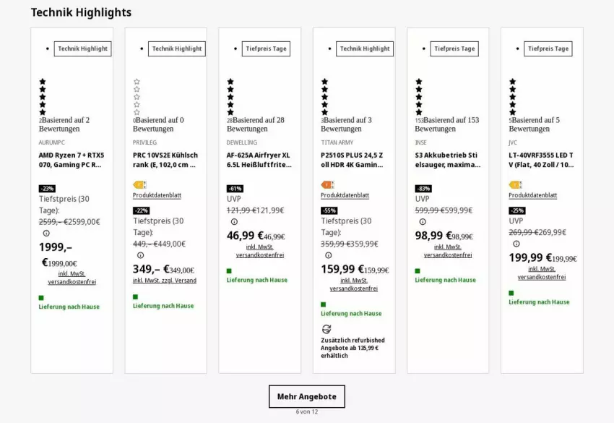Image resolution: width=614 pixels, height=423 pixels.
Task: Click inkl. MwSt. zzgl. Versand link
Action: [x=164, y=281]
